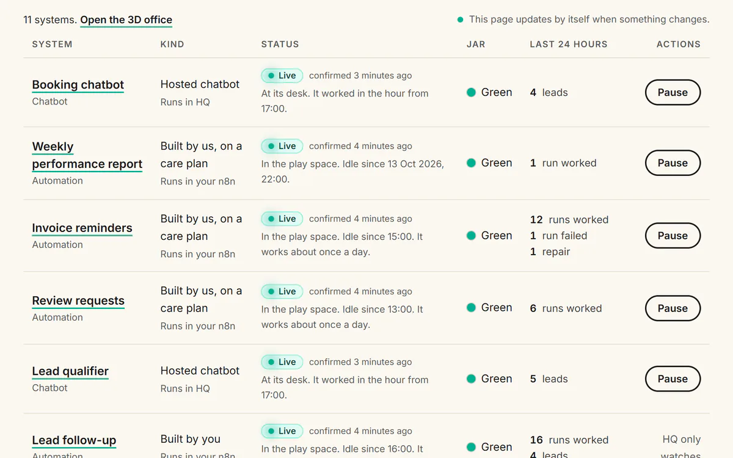Screen dimensions: 733x458
Task: Click '12 runs worked' in Invoice reminders row
Action: [569, 220]
